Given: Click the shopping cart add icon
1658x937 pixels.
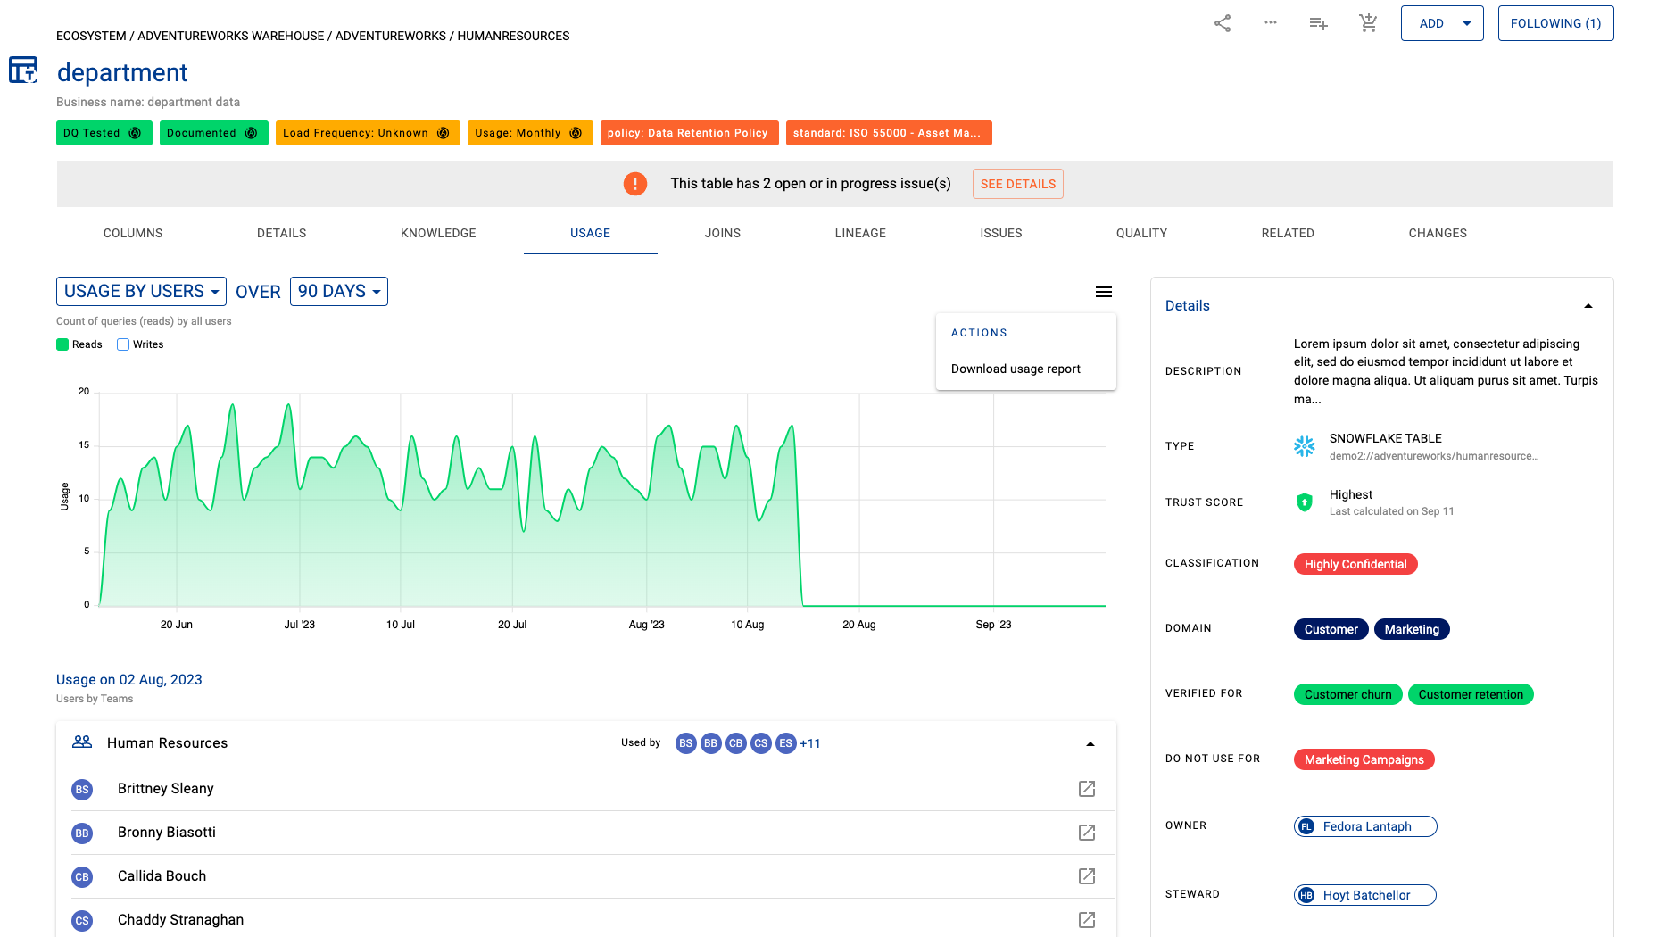Looking at the screenshot, I should [x=1368, y=23].
